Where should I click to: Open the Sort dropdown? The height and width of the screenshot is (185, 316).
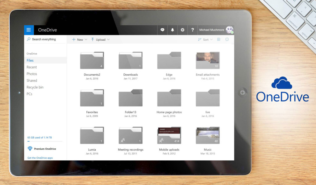pyautogui.click(x=205, y=39)
